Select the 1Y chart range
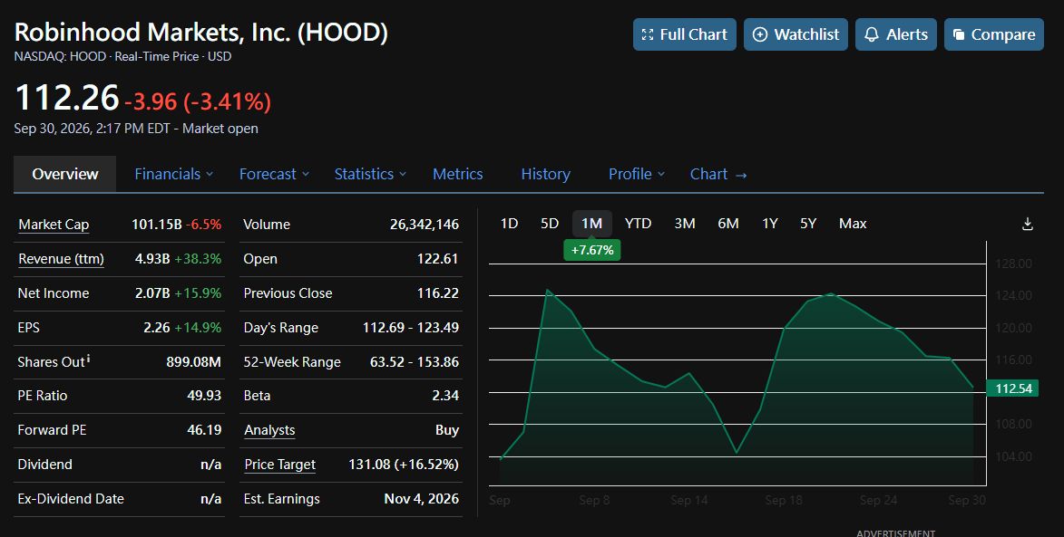The image size is (1064, 537). coord(769,224)
